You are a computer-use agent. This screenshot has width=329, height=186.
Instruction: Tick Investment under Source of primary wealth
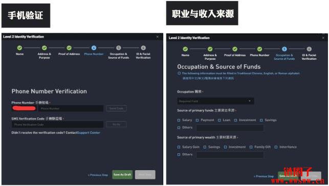point(225,147)
